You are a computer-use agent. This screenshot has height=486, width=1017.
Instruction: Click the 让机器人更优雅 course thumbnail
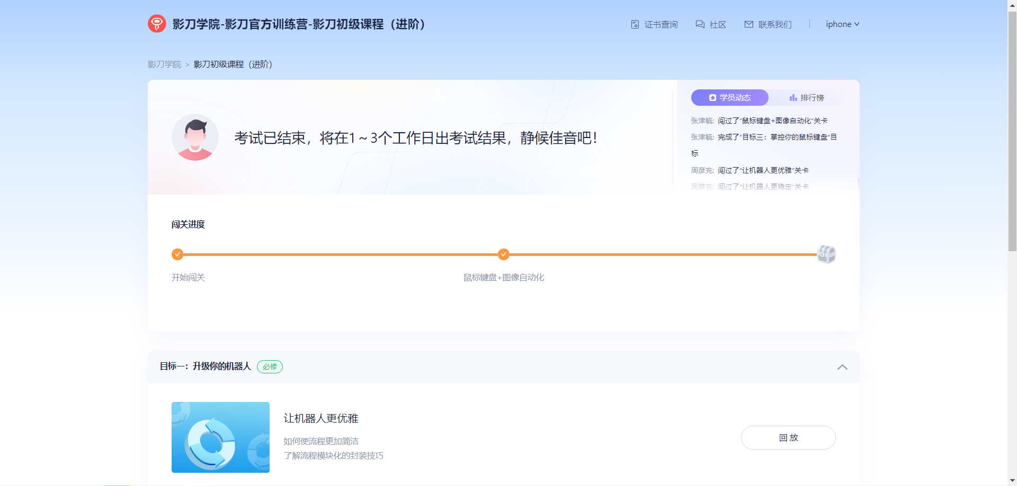(220, 437)
